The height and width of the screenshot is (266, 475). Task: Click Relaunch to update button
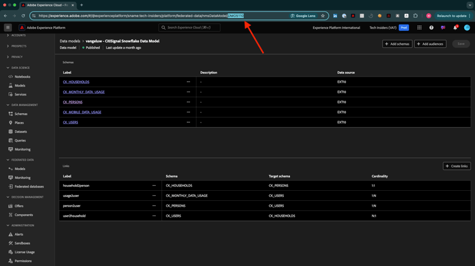tap(453, 16)
